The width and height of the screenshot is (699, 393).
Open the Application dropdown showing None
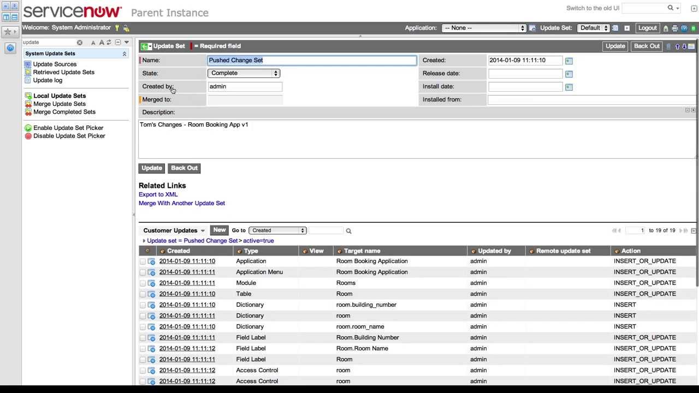tap(484, 28)
